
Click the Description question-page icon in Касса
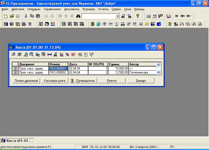click(86, 54)
